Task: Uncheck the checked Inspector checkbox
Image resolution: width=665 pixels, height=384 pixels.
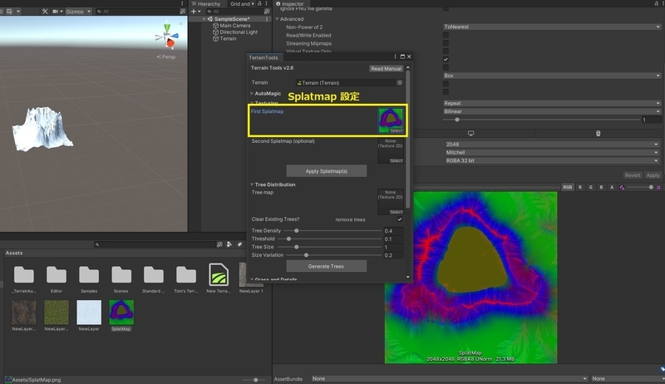Action: point(446,59)
